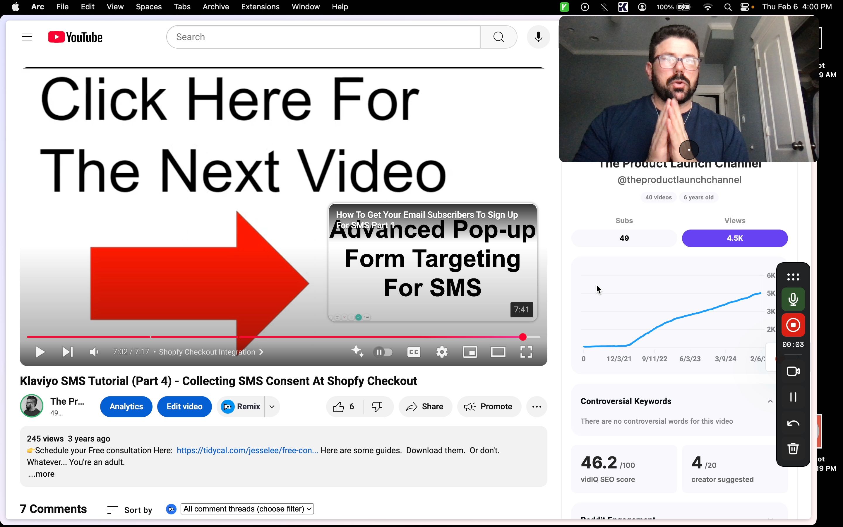Pause the screen recording
The image size is (843, 527).
click(793, 397)
